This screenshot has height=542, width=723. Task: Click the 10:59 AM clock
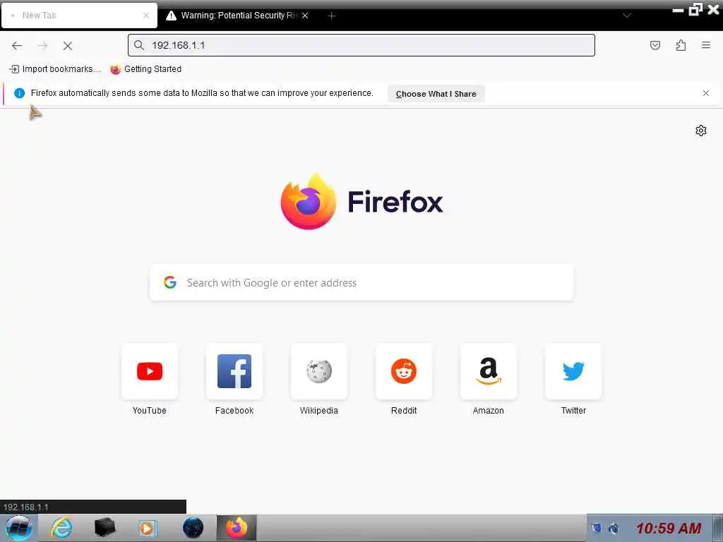click(669, 528)
